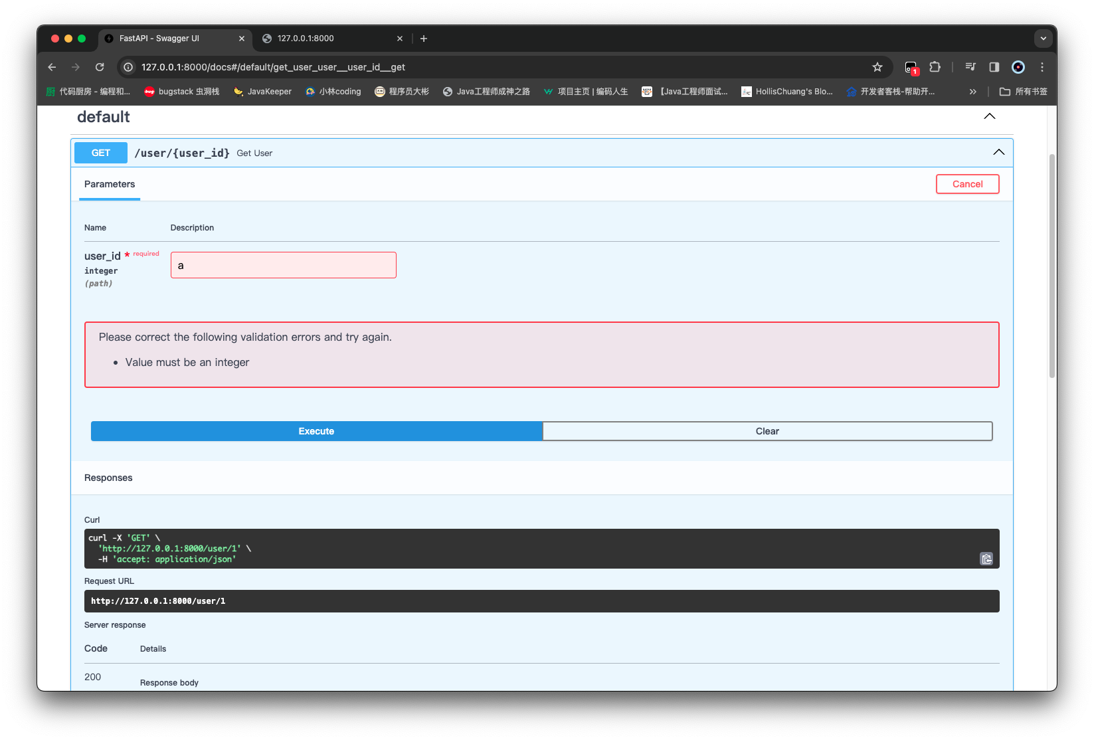The image size is (1094, 740).
Task: Bookmark this page with the star icon
Action: coord(877,67)
